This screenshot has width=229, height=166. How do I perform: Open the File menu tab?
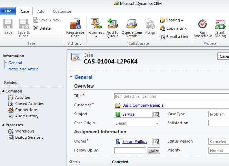[8, 11]
